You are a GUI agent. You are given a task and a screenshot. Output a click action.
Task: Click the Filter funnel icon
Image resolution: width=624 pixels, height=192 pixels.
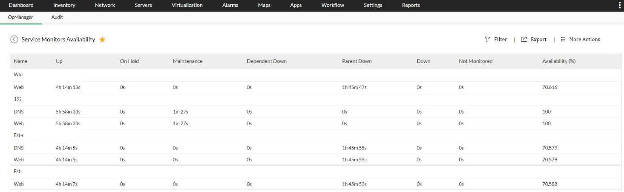(x=487, y=39)
